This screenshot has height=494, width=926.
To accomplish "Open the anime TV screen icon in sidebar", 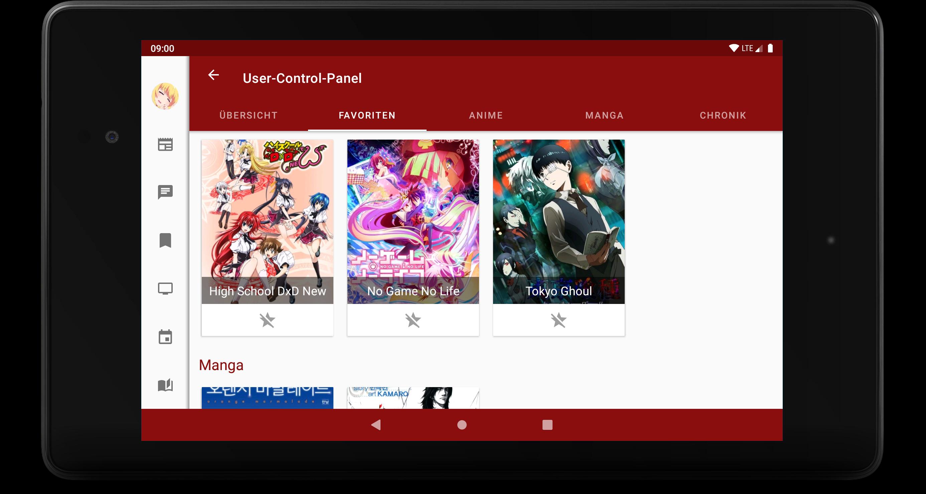I will (x=165, y=288).
